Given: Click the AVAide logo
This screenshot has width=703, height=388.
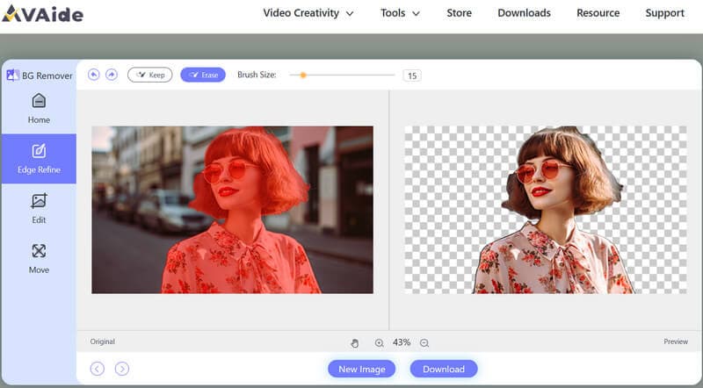Looking at the screenshot, I should (42, 14).
